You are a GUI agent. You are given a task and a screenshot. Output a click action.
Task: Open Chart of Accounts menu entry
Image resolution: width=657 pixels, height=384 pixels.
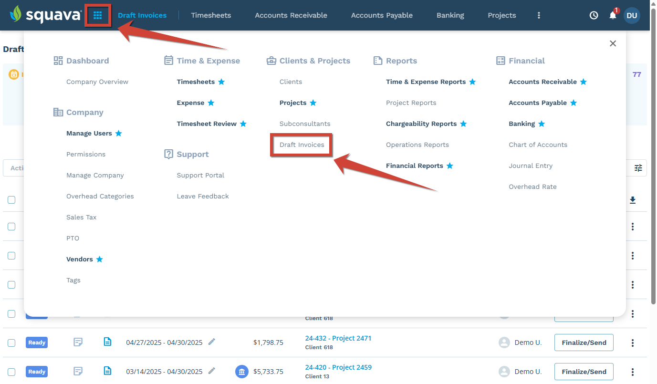point(538,145)
